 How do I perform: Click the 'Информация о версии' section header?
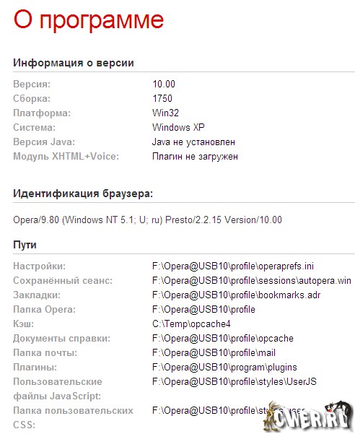pyautogui.click(x=74, y=63)
